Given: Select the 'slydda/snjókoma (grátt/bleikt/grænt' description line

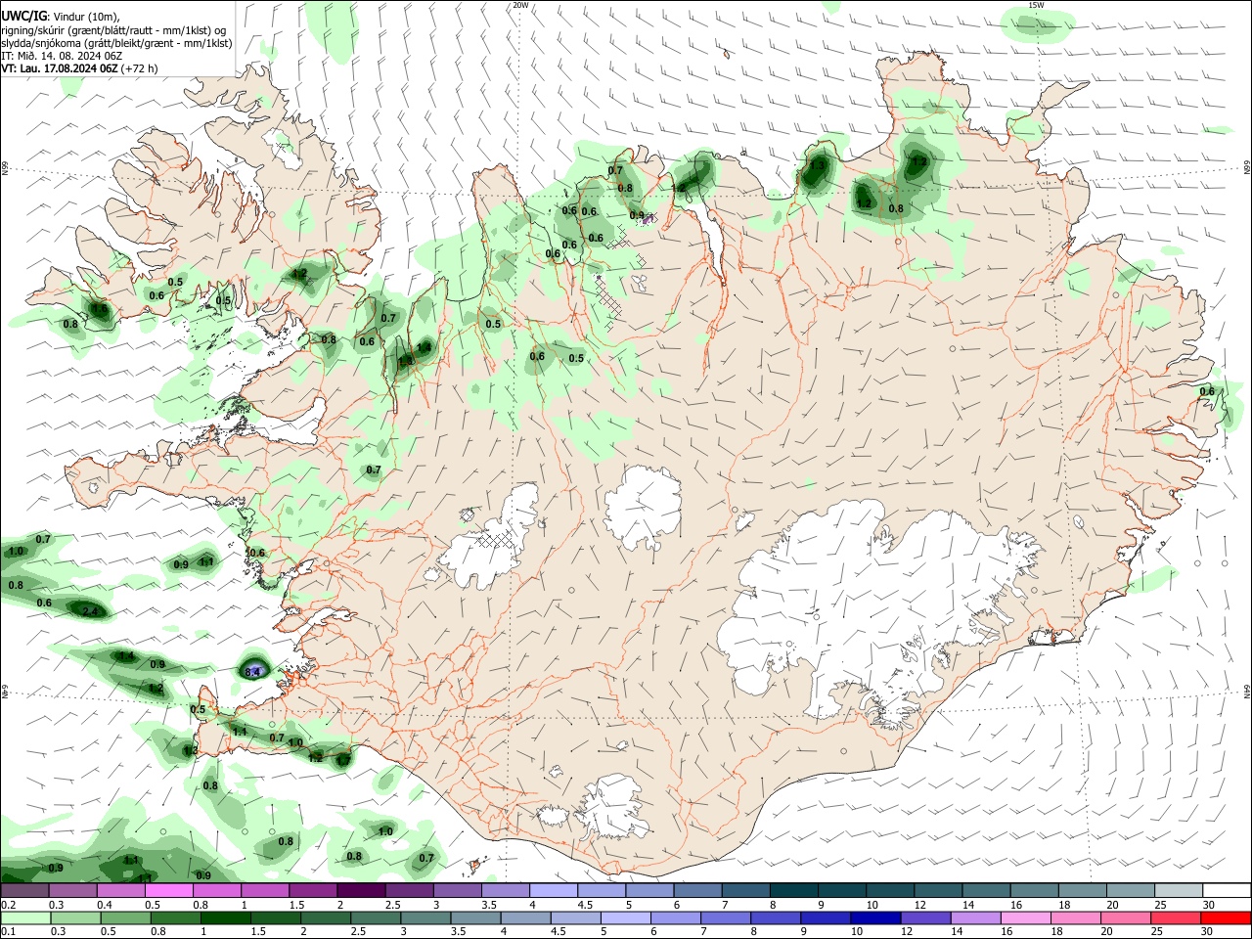Looking at the screenshot, I should coord(116,43).
